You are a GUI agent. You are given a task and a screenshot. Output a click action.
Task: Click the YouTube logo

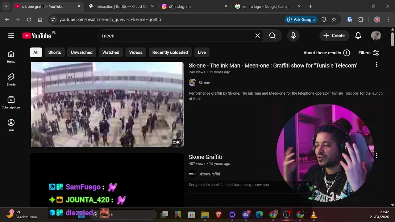[x=37, y=36]
